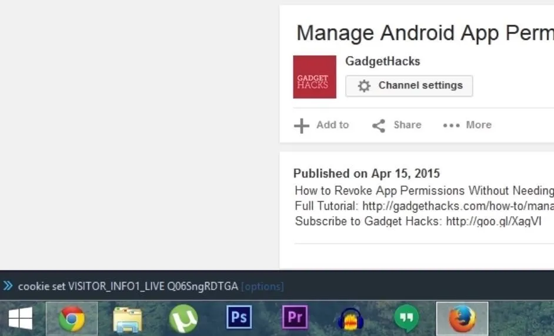This screenshot has width=554, height=336.
Task: Click the How to Revoke App Permissions line
Action: (424, 190)
